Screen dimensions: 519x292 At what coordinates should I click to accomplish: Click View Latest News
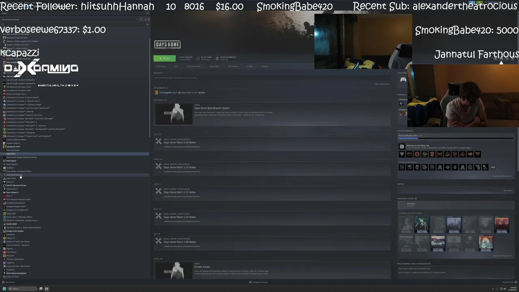click(382, 84)
